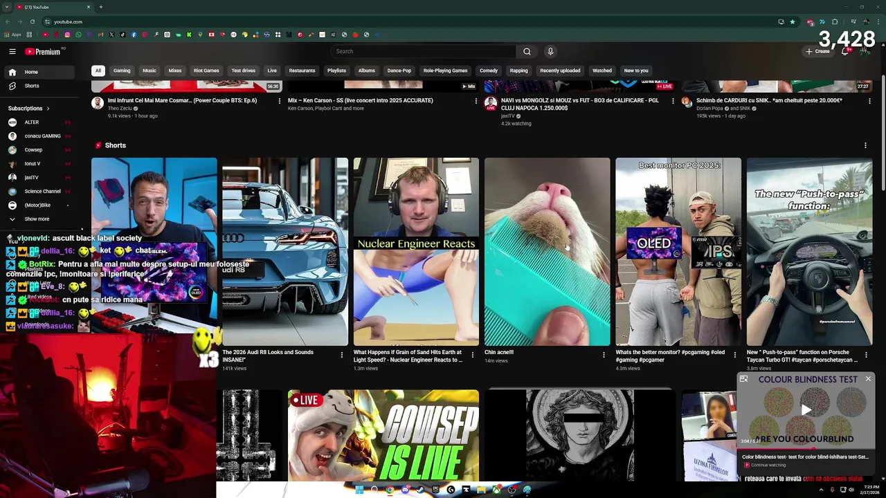Install app icon in address bar

point(781,21)
